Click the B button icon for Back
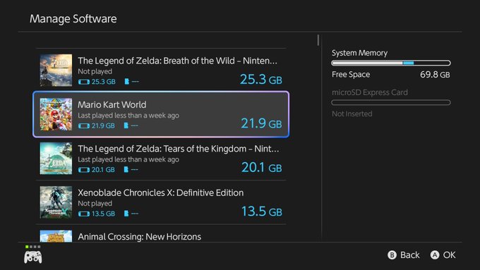This screenshot has height=270, width=480. click(x=392, y=255)
